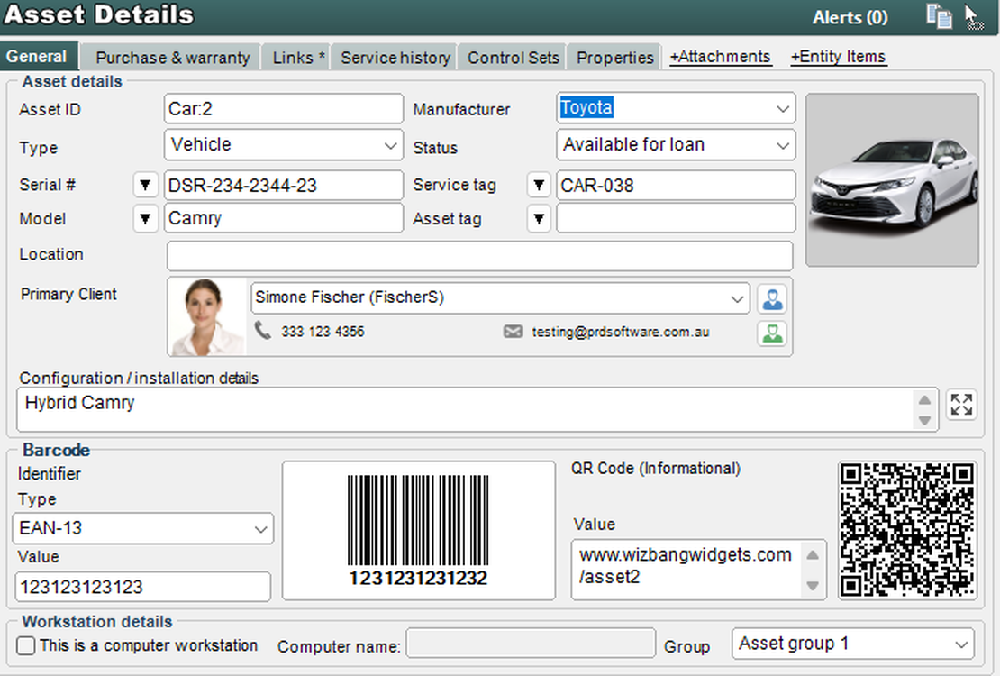Open the Status dropdown

(781, 144)
